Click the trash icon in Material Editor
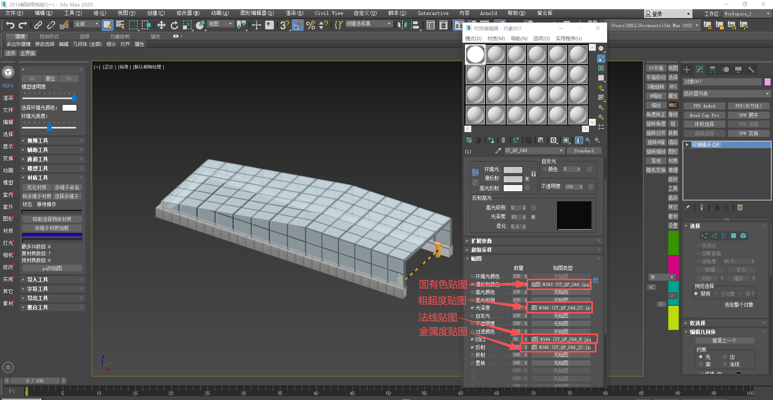Image resolution: width=773 pixels, height=400 pixels. [x=503, y=140]
